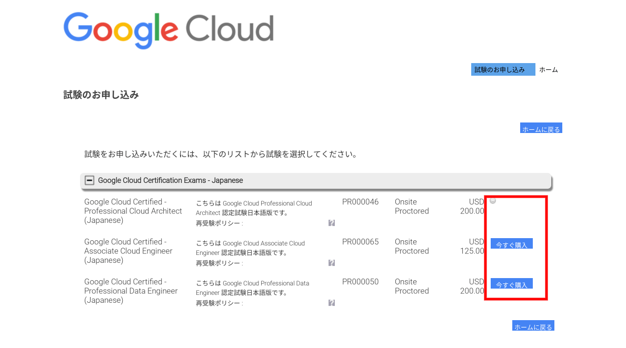This screenshot has height=348, width=626.
Task: Click USD 200.00 price for Data Engineer
Action: 472,286
